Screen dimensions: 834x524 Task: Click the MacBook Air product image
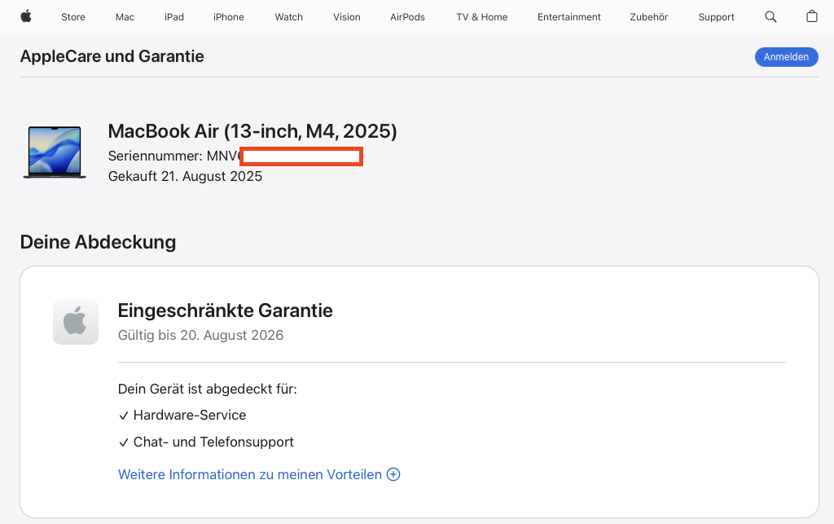(55, 152)
